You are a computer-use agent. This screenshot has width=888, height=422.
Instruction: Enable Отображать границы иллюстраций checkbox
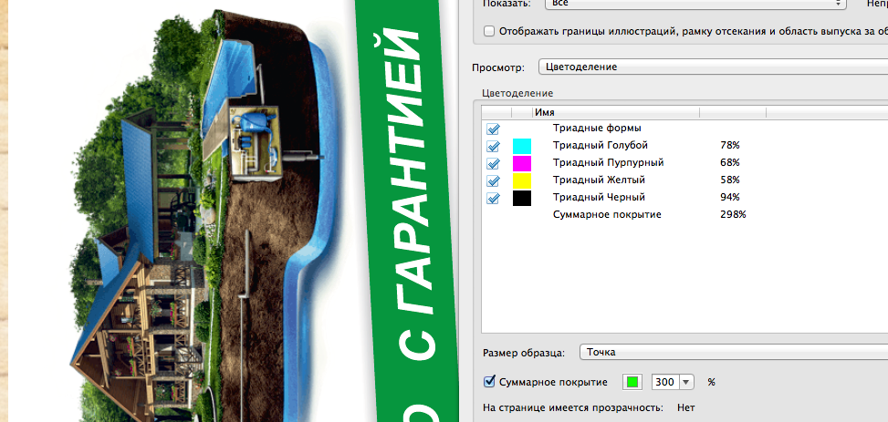489,31
